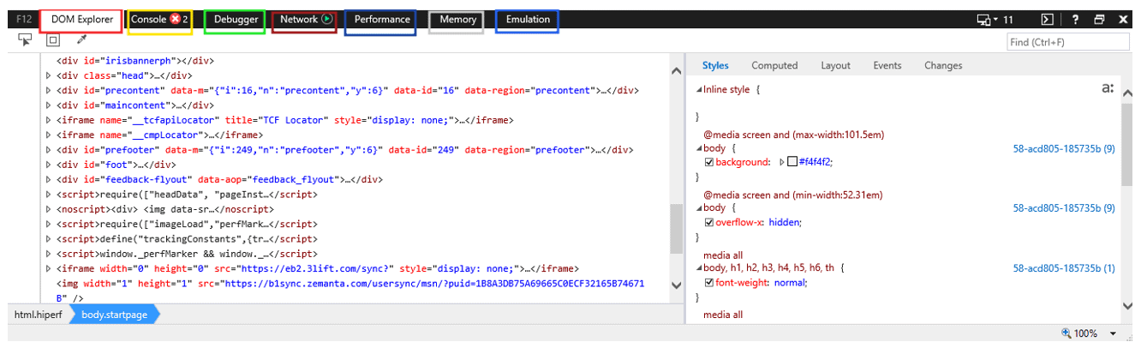
Task: Collapse the Inline style rule section
Action: pyautogui.click(x=698, y=89)
